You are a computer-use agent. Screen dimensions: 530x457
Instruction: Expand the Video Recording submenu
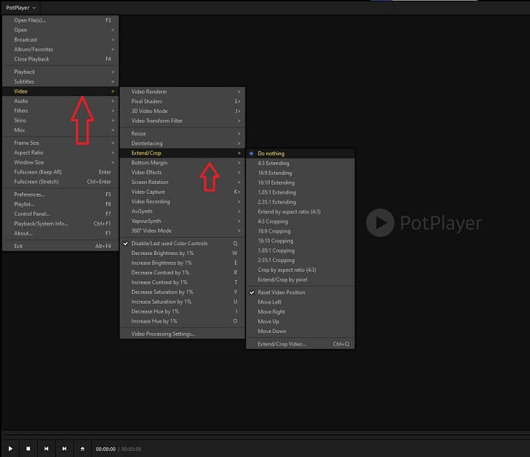[x=182, y=201]
